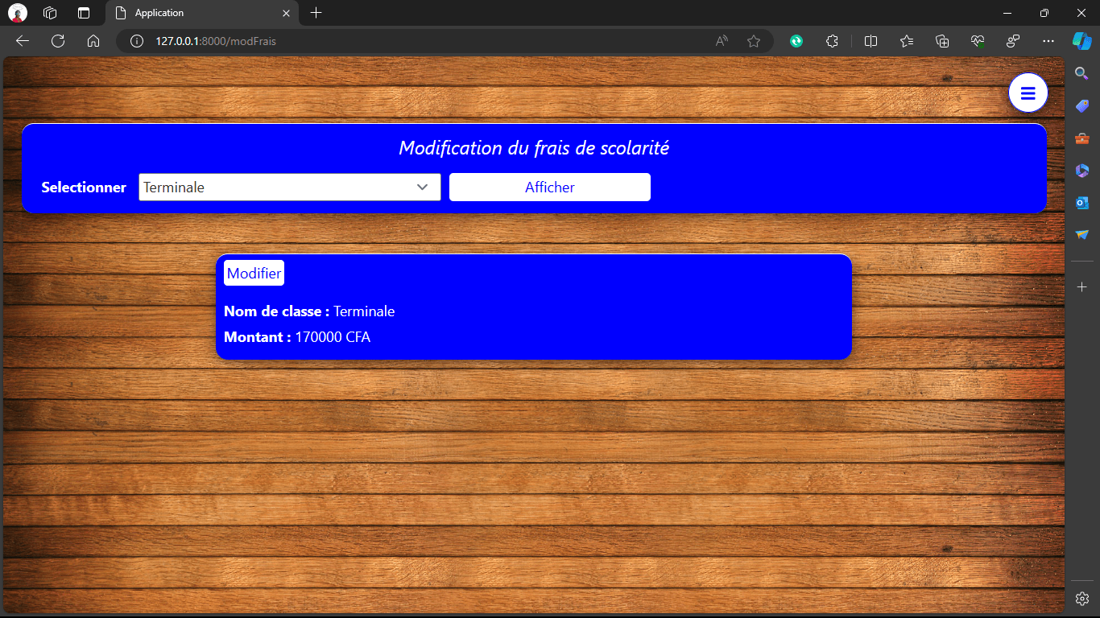Customize sidebar with plus icon

pyautogui.click(x=1082, y=287)
